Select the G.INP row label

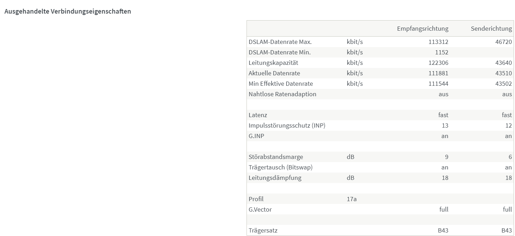[x=256, y=136]
